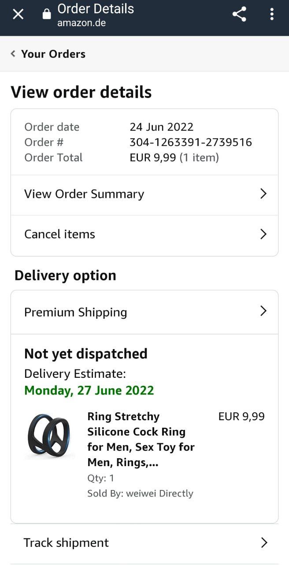Screen dimensions: 289x565
Task: Tap the amazon.de address bar URL
Action: click(82, 23)
